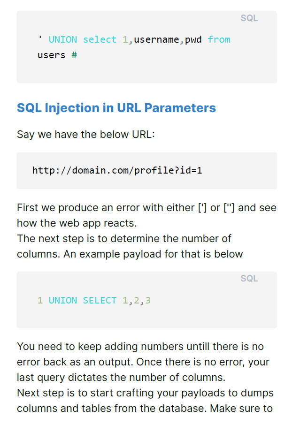The image size is (285, 425).
Task: Click the SQL label on the username,pwd code block
Action: (249, 18)
